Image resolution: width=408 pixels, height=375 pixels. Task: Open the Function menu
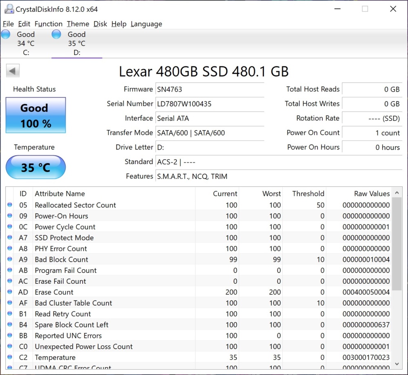click(49, 24)
